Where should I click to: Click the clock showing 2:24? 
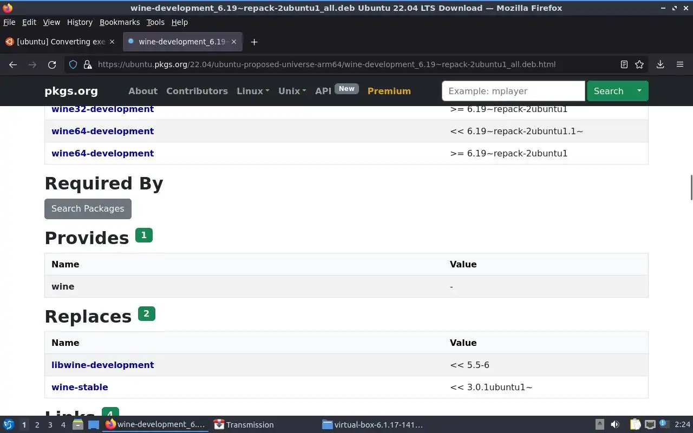click(682, 425)
